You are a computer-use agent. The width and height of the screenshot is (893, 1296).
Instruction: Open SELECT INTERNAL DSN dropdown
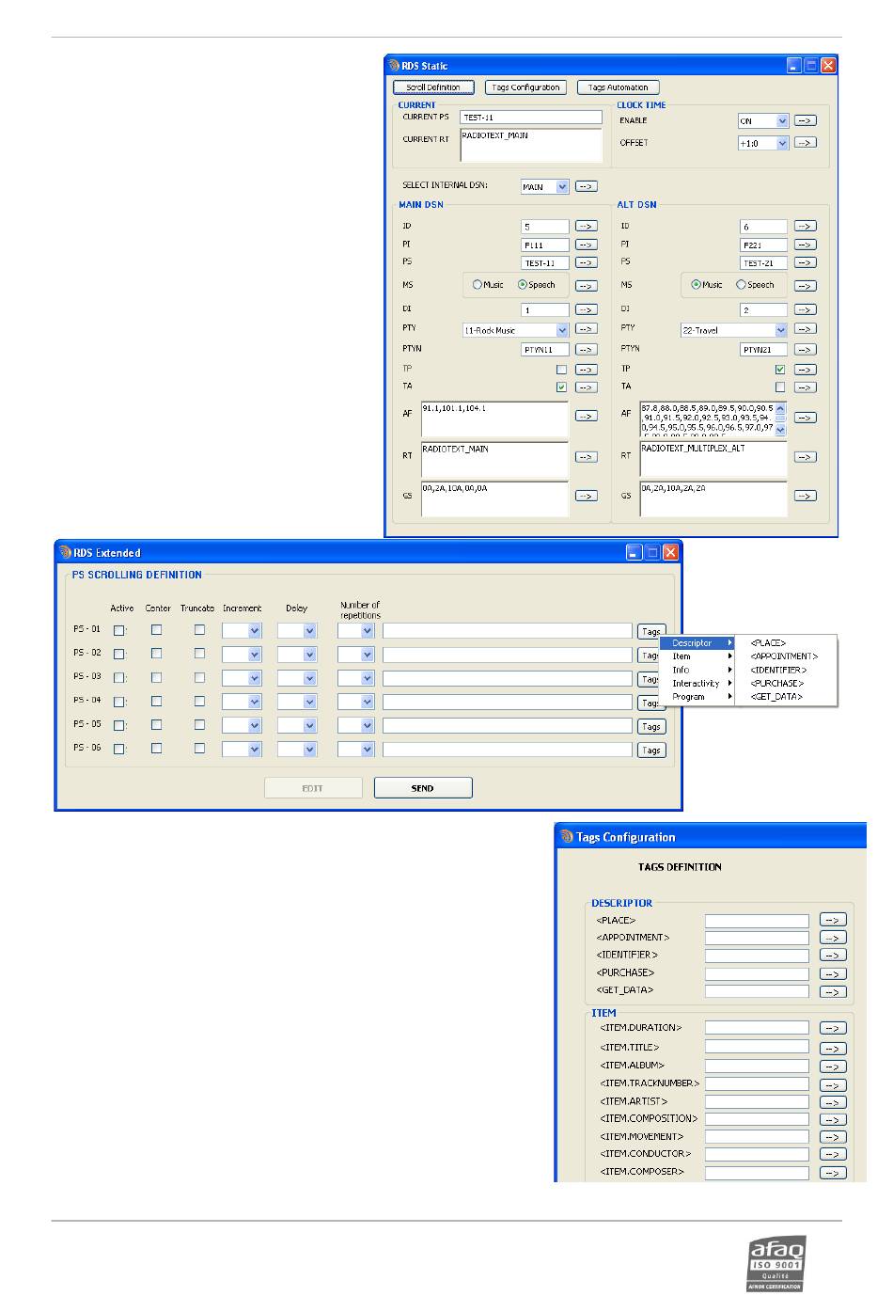coord(562,187)
